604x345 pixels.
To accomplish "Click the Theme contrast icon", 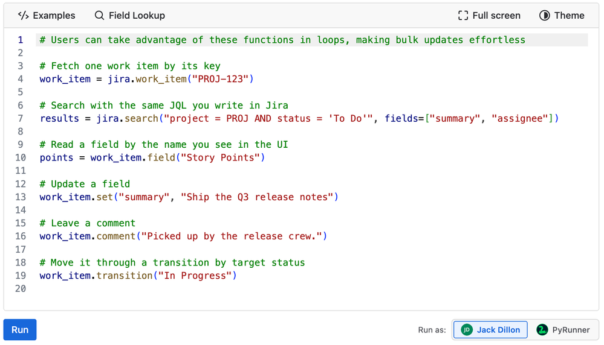I will click(x=544, y=15).
